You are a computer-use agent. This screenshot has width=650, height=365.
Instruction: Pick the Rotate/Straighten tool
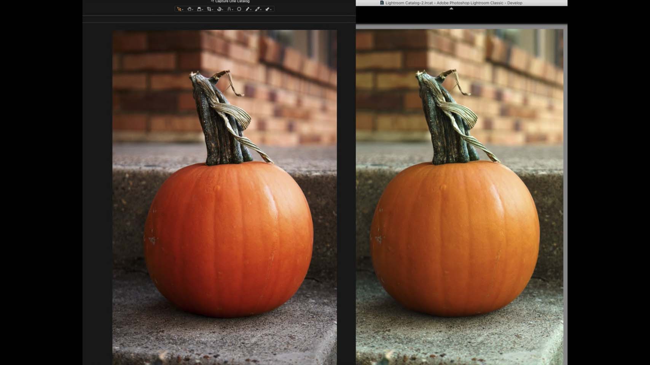point(219,9)
